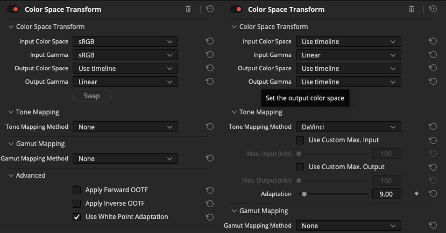Viewport: 446px width, 233px height.
Task: Open right Tone Mapping Method DaVinci dropdown
Action: point(349,127)
